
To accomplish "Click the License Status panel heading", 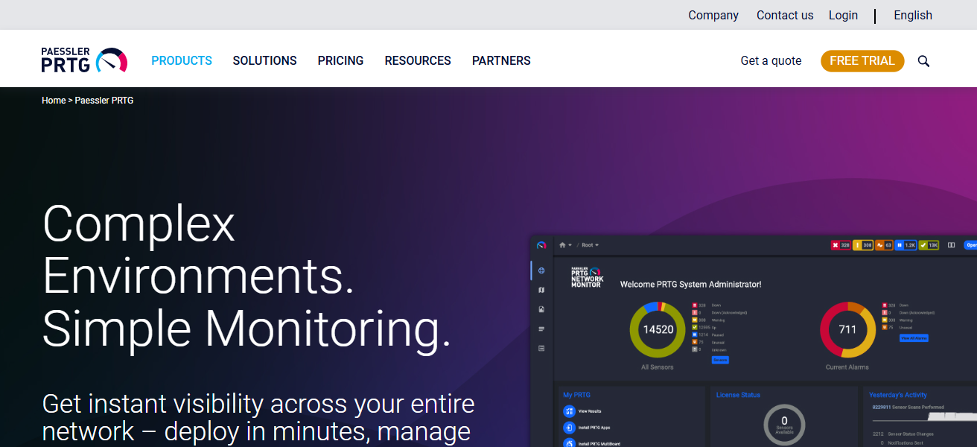I will (x=738, y=395).
